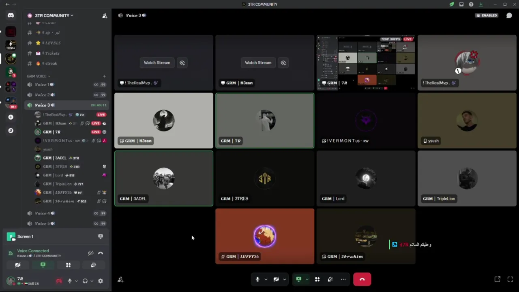Open microphone options arrow in call bar
The image size is (519, 292).
[266, 279]
